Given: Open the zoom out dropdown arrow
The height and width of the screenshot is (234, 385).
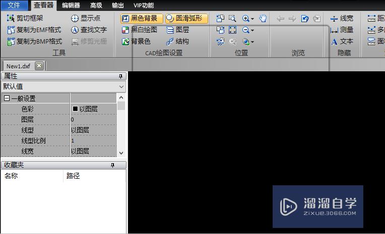Looking at the screenshot, I should coord(252,30).
